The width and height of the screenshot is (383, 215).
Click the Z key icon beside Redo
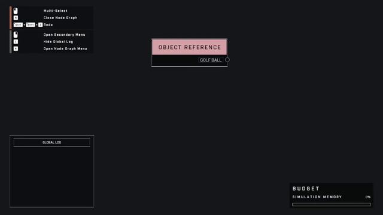coord(40,25)
